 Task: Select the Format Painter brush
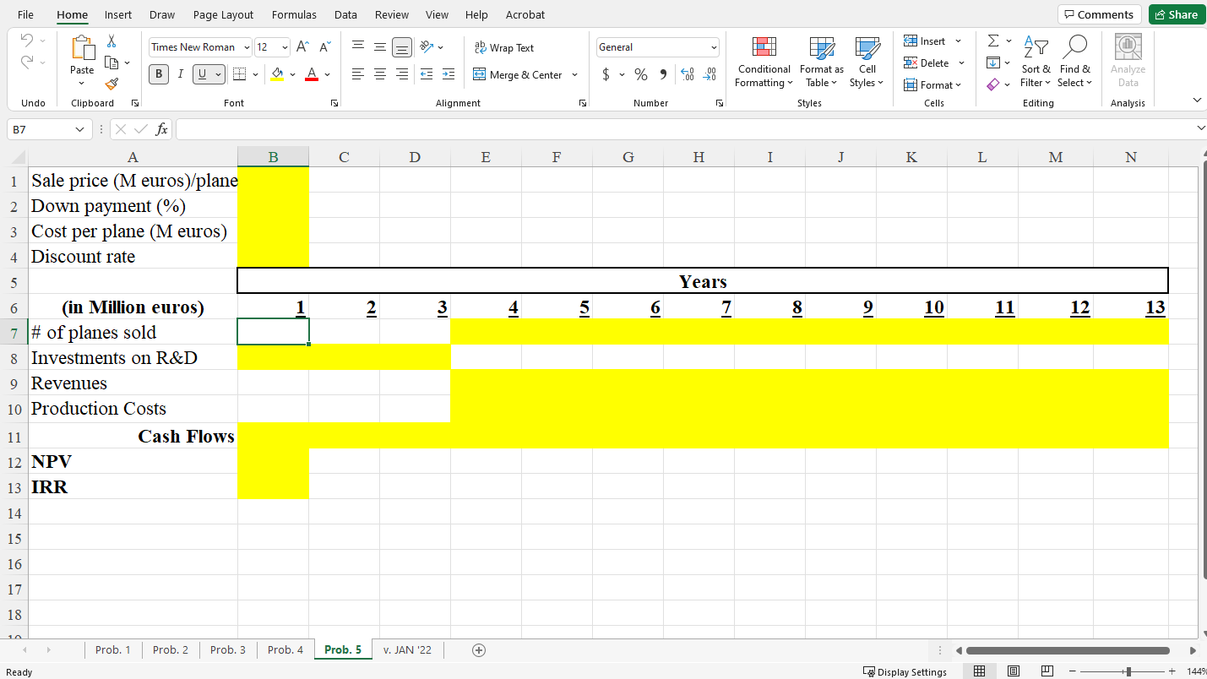[x=111, y=84]
